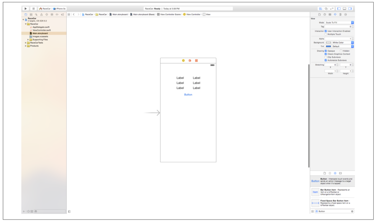This screenshot has height=222, width=376.
Task: Check the Hidden checkbox
Action: pos(341,51)
